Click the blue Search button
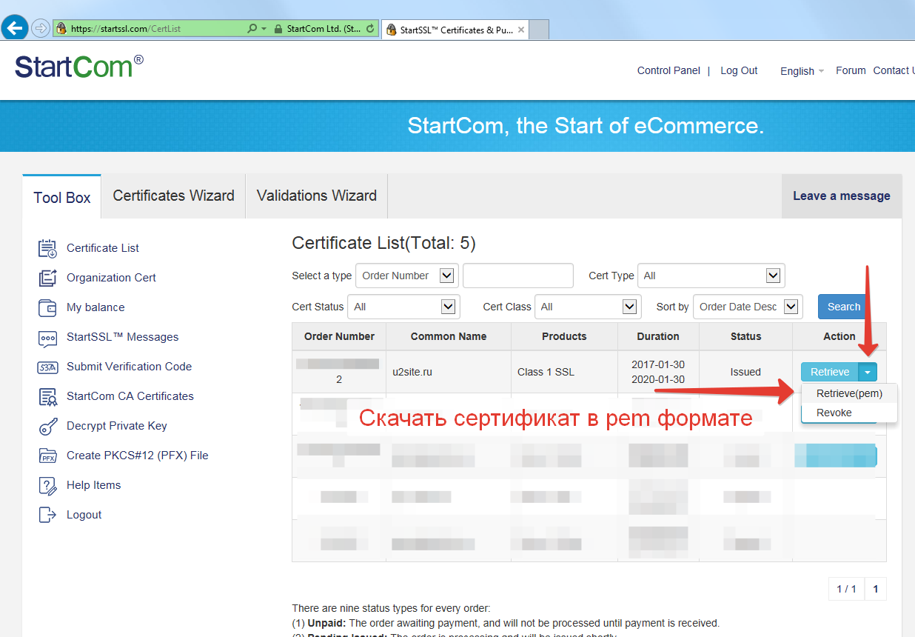915x637 pixels. pyautogui.click(x=844, y=307)
